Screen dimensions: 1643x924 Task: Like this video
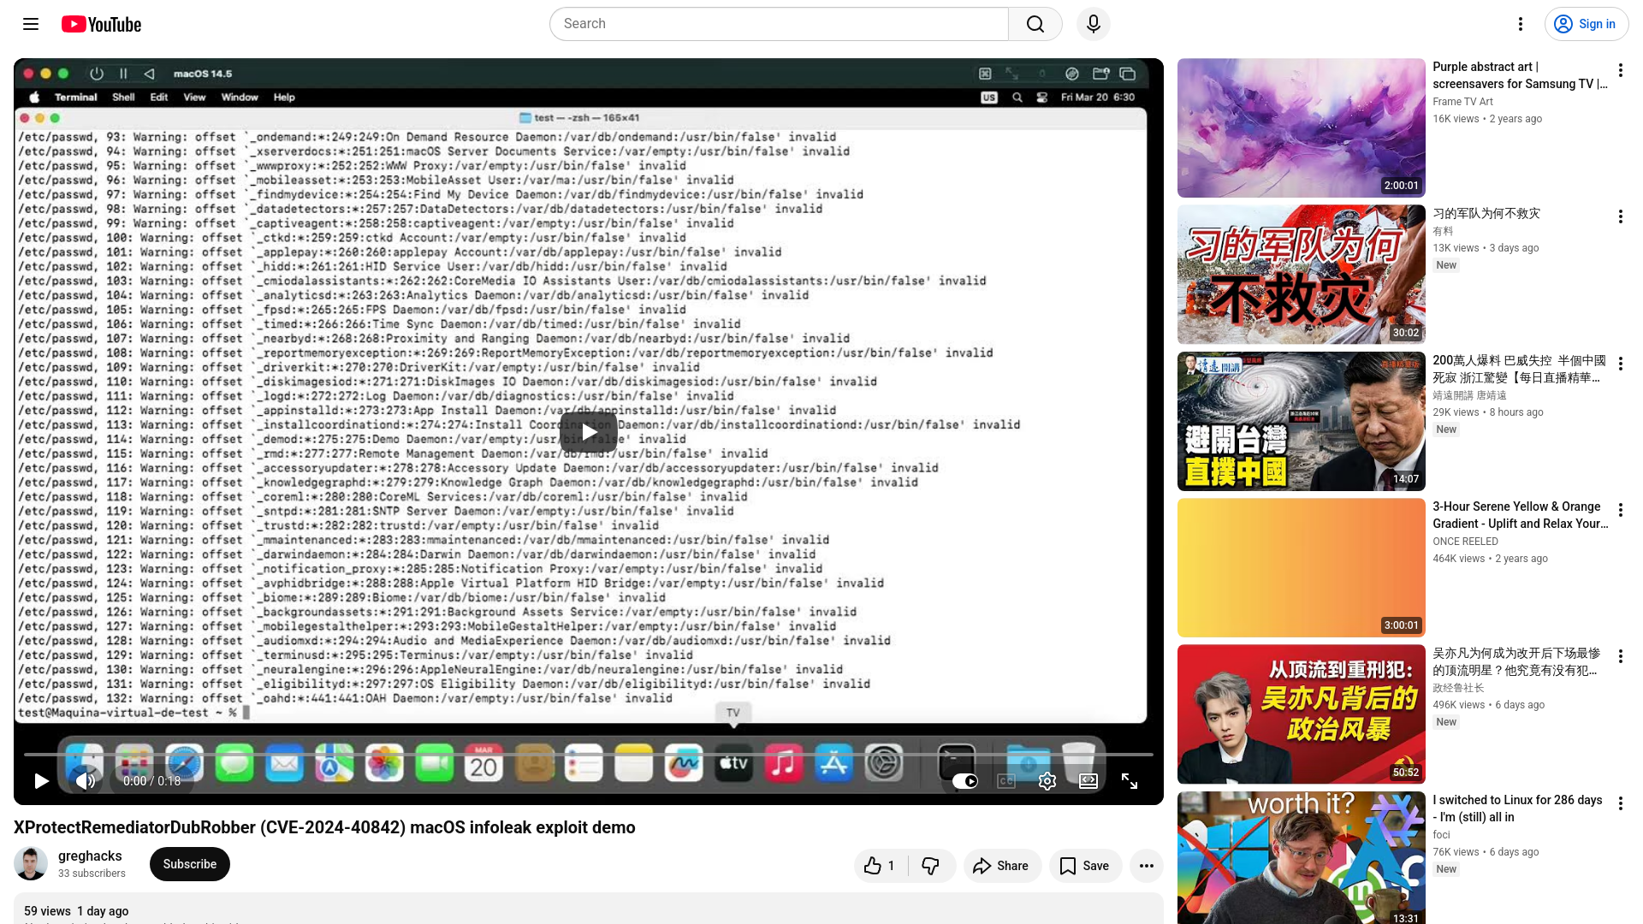pos(880,866)
